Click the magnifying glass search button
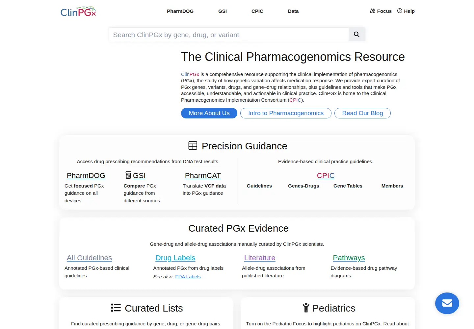 point(356,34)
